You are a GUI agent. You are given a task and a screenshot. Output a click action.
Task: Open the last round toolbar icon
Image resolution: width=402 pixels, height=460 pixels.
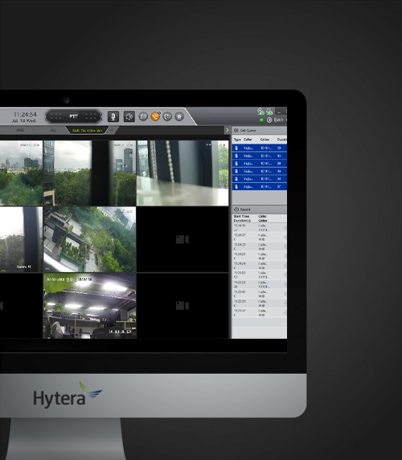179,116
